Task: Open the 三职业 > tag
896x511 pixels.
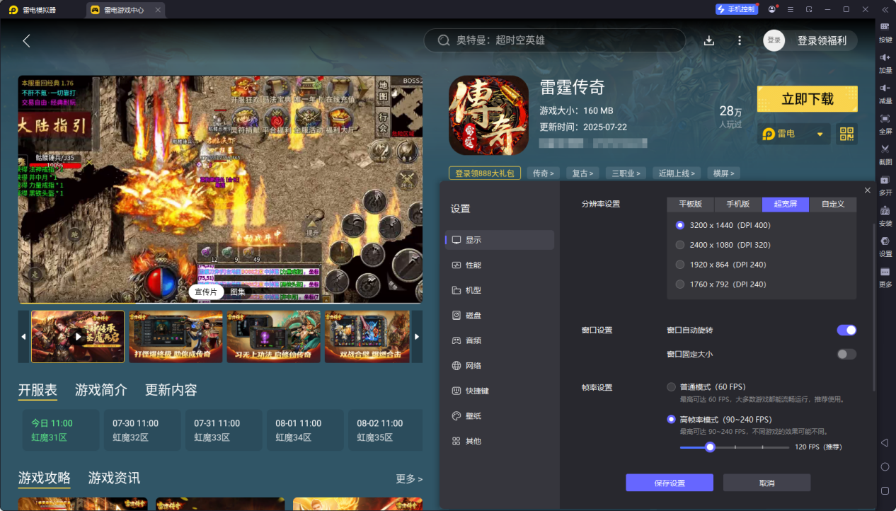Action: pos(627,173)
